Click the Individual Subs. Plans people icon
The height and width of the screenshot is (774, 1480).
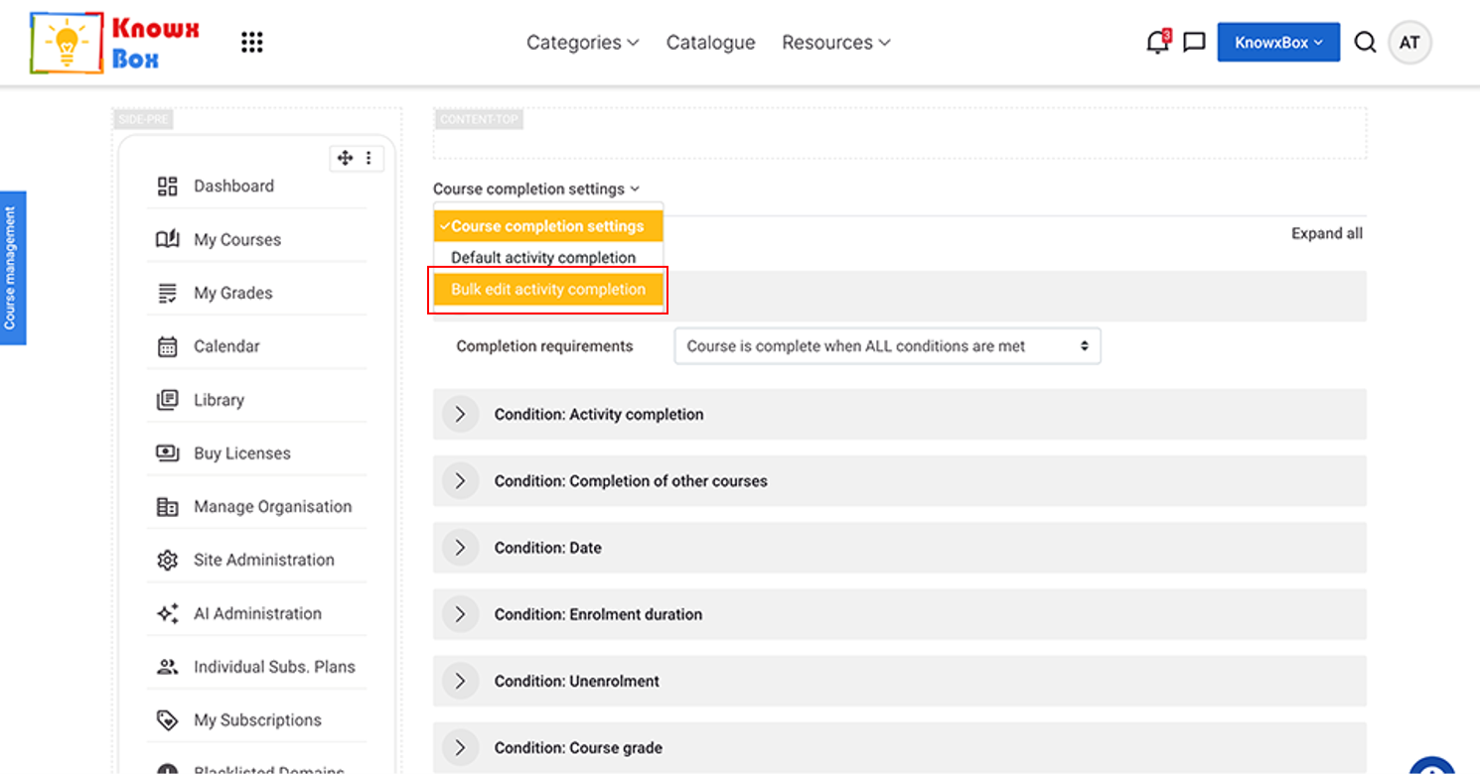pos(168,667)
